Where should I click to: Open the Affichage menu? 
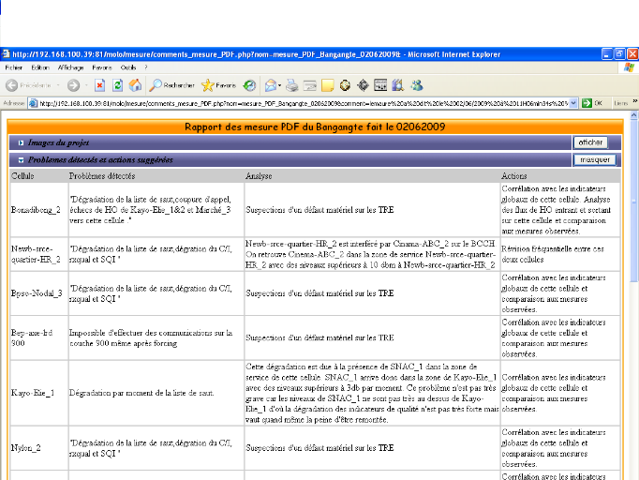click(70, 67)
